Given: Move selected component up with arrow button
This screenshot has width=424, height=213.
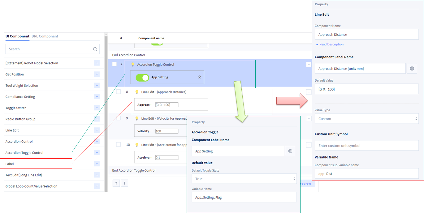Looking at the screenshot, I should 116,183.
